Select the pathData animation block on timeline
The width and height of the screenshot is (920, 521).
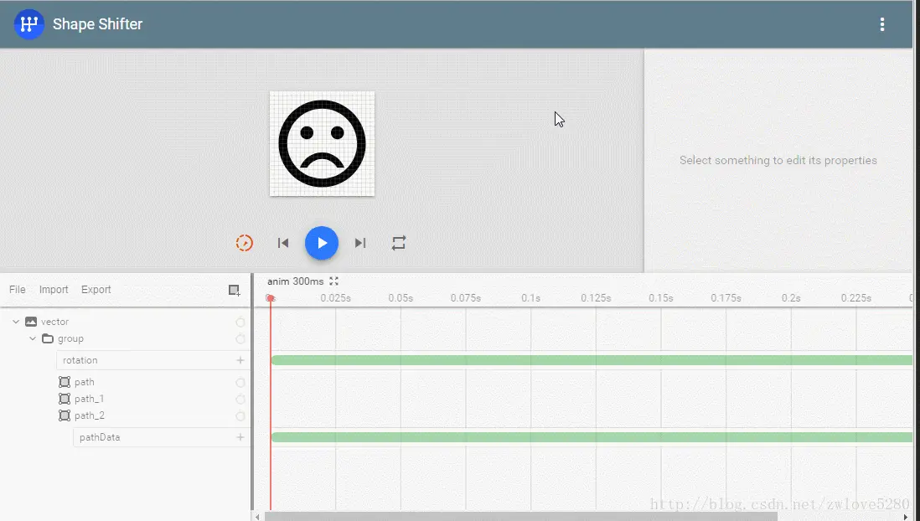[592, 437]
